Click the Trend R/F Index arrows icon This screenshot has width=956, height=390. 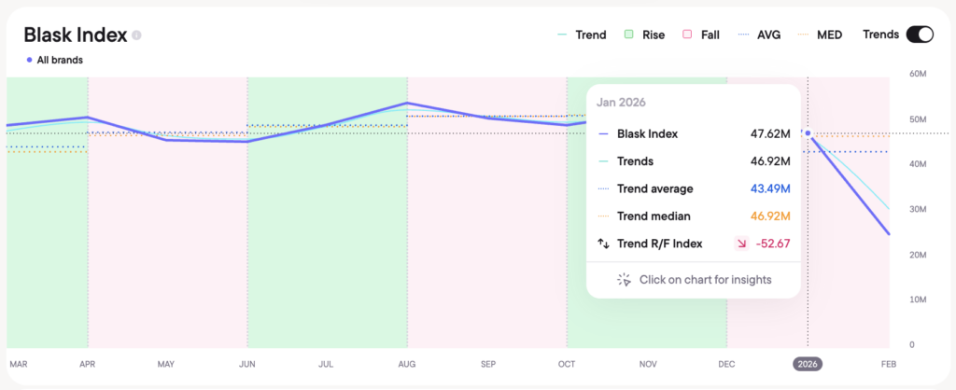(x=603, y=244)
